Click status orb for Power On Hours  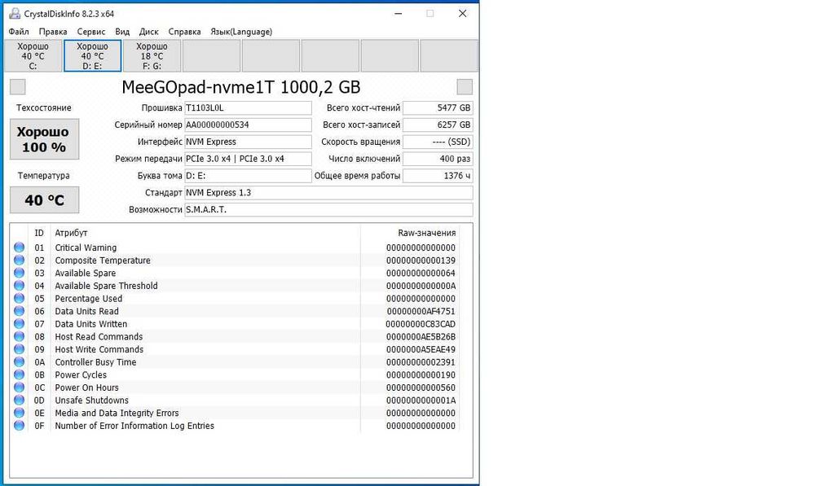point(20,387)
